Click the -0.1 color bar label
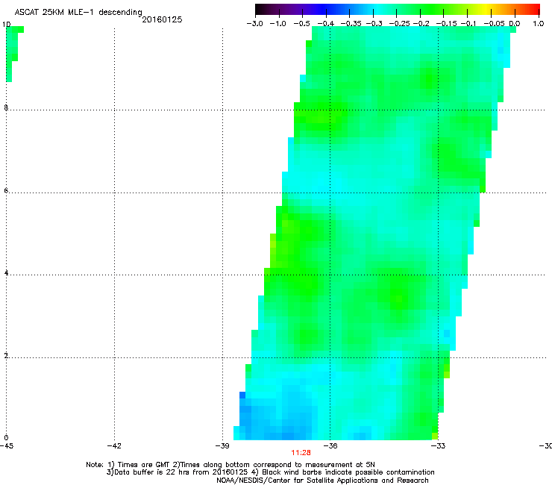 [468, 24]
